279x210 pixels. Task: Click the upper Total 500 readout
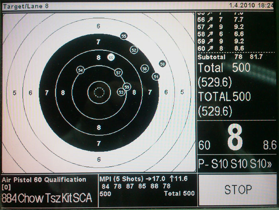[224, 68]
